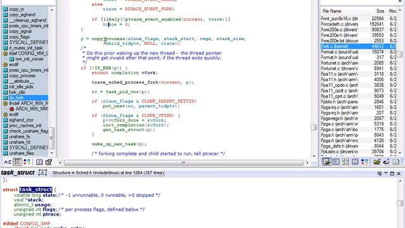Click editor horizontal scrollbar left arrow
The width and height of the screenshot is (405, 228).
tap(60, 163)
